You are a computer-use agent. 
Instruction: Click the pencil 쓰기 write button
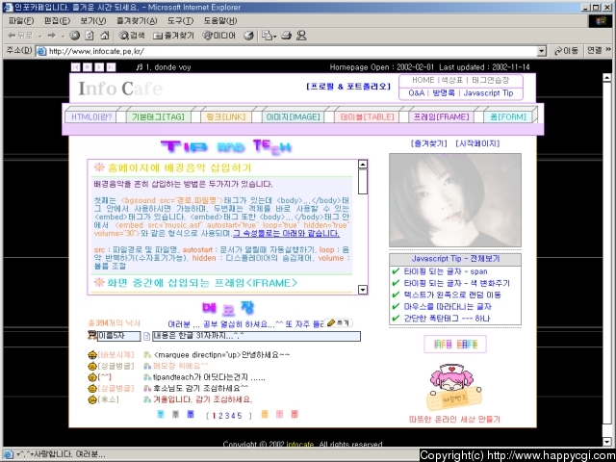click(338, 322)
